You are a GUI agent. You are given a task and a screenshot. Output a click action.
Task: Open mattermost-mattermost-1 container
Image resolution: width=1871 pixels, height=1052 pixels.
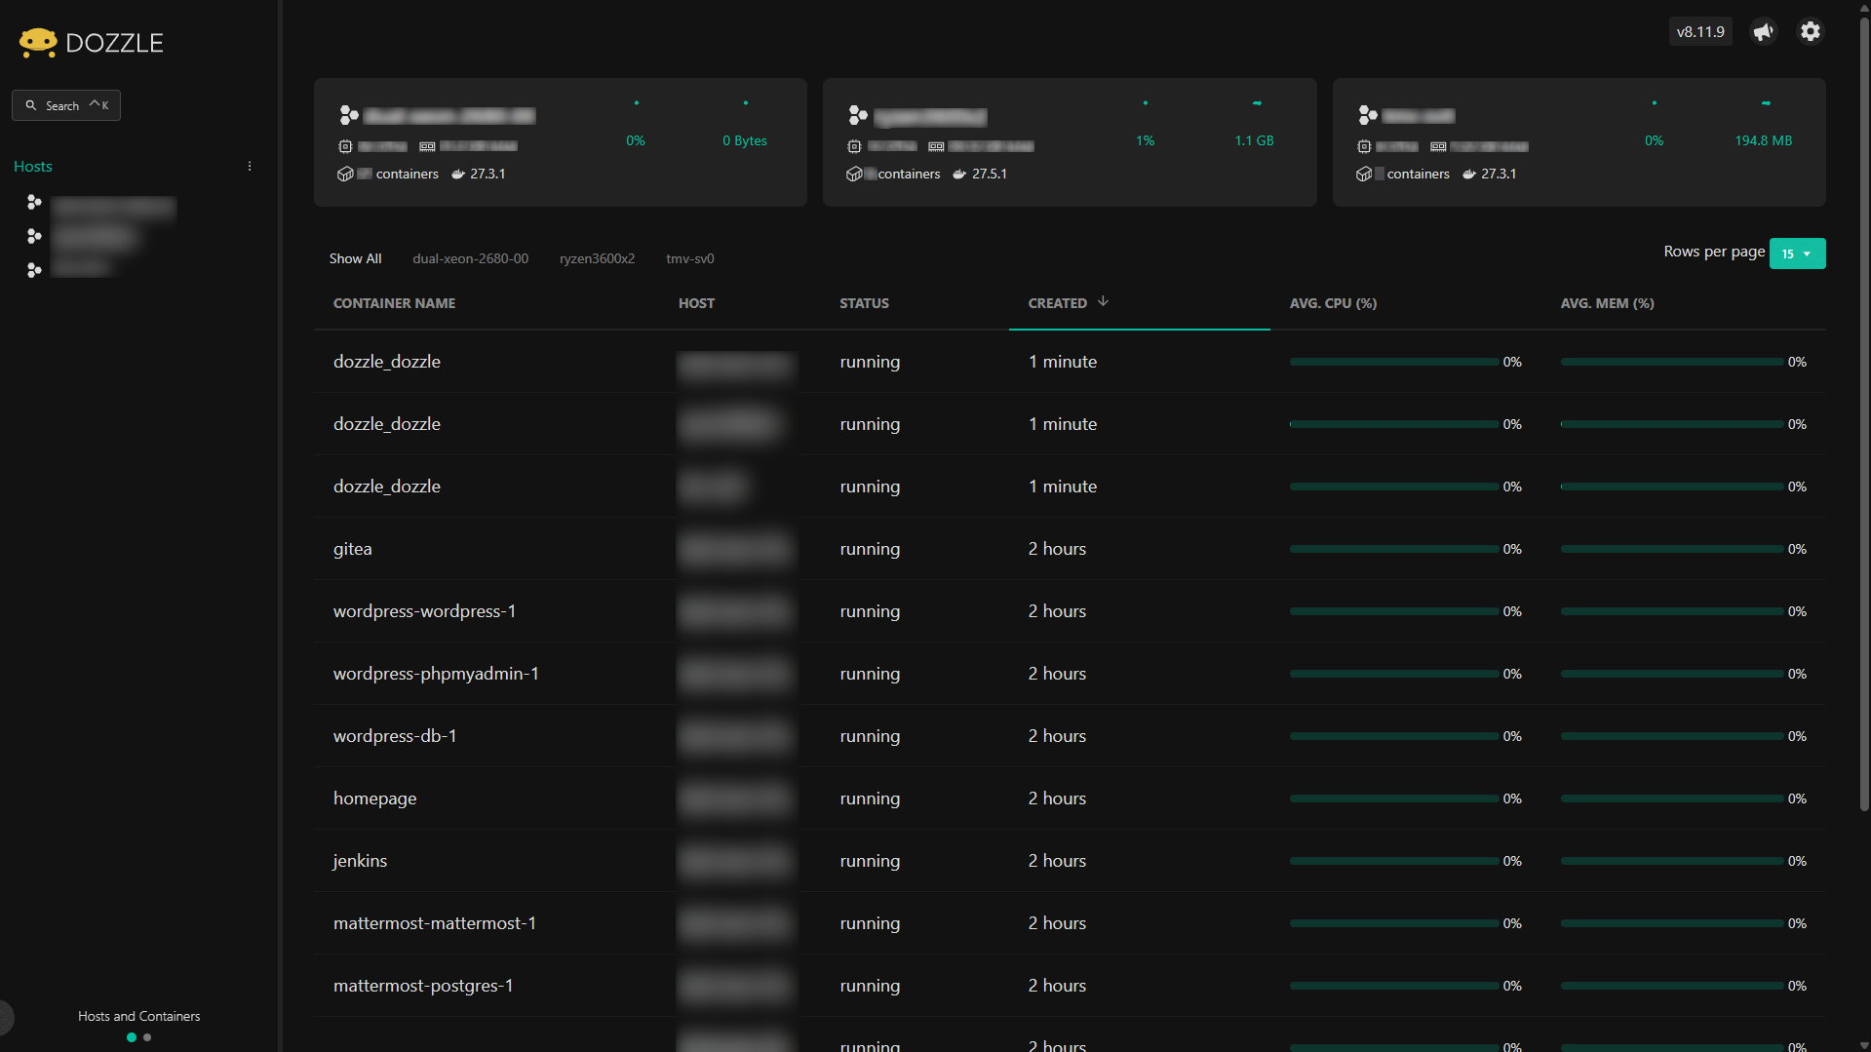435,923
